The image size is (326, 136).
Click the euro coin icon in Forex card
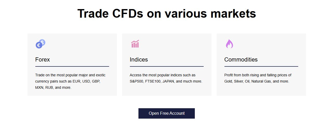pos(38,45)
